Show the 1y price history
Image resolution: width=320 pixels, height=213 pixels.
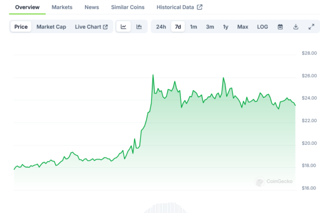[225, 27]
